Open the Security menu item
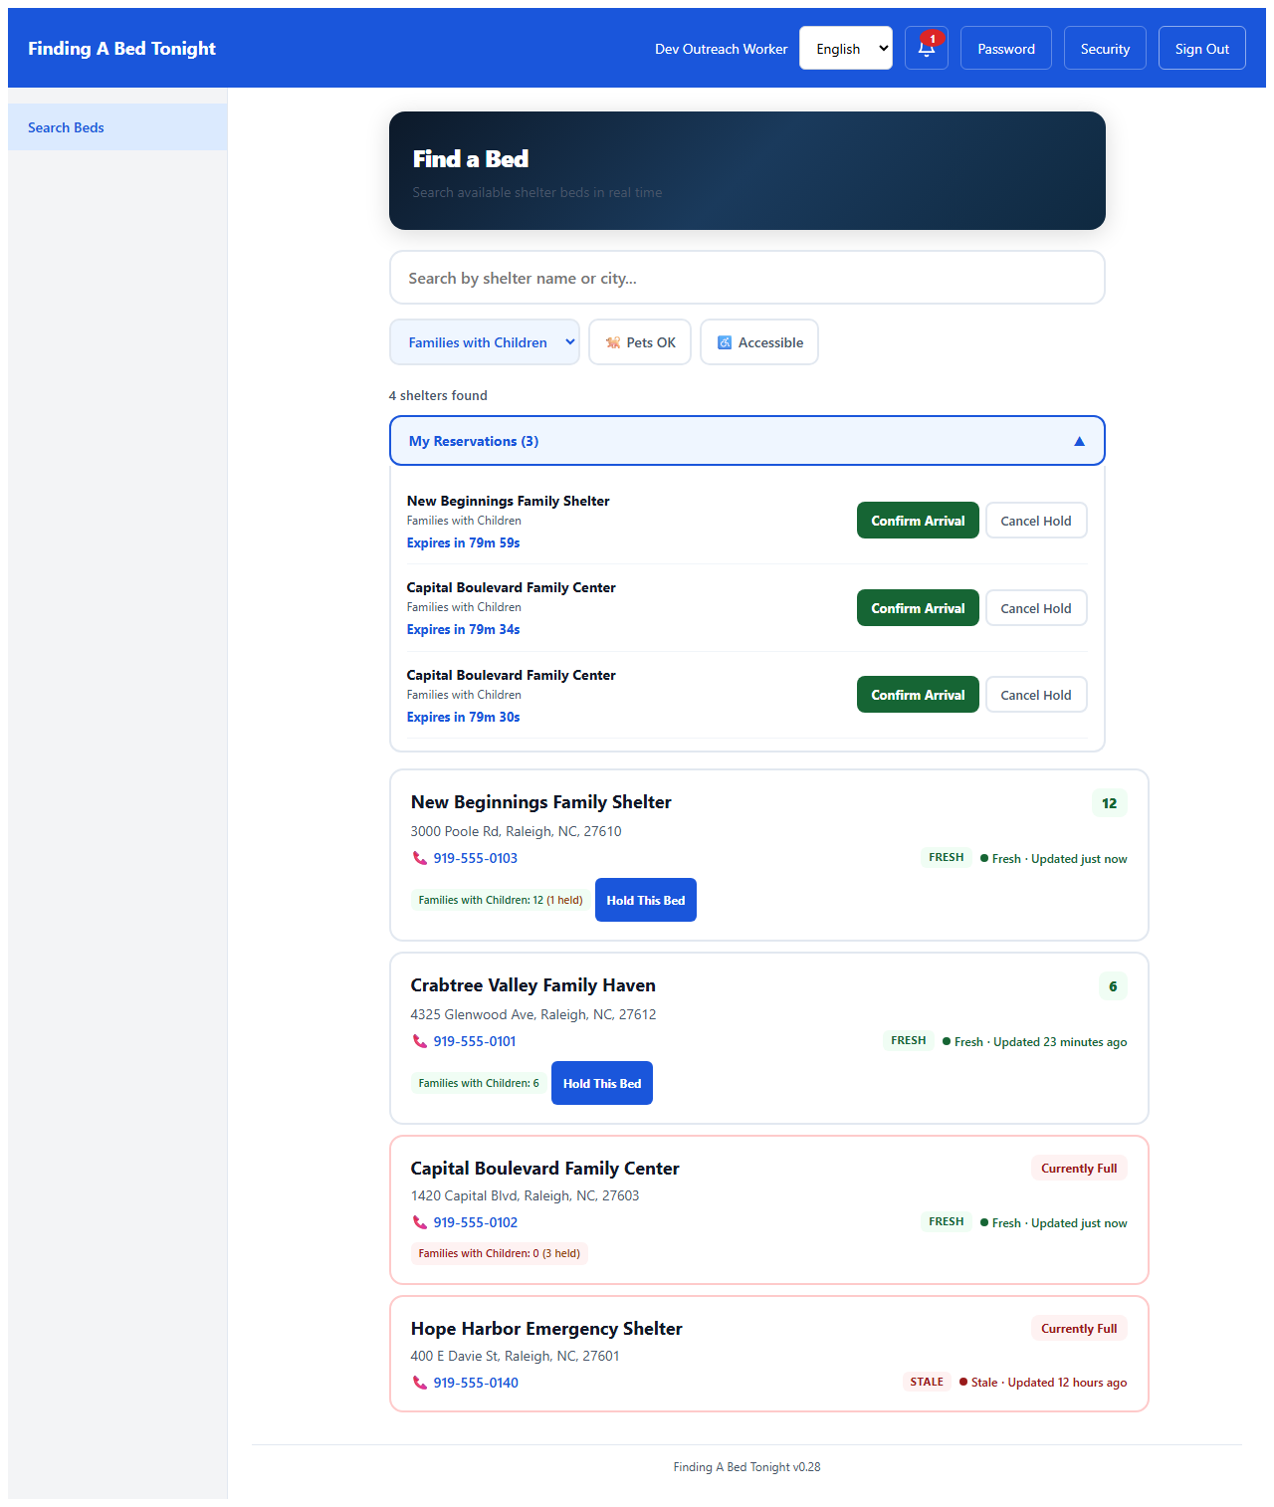 click(1105, 49)
